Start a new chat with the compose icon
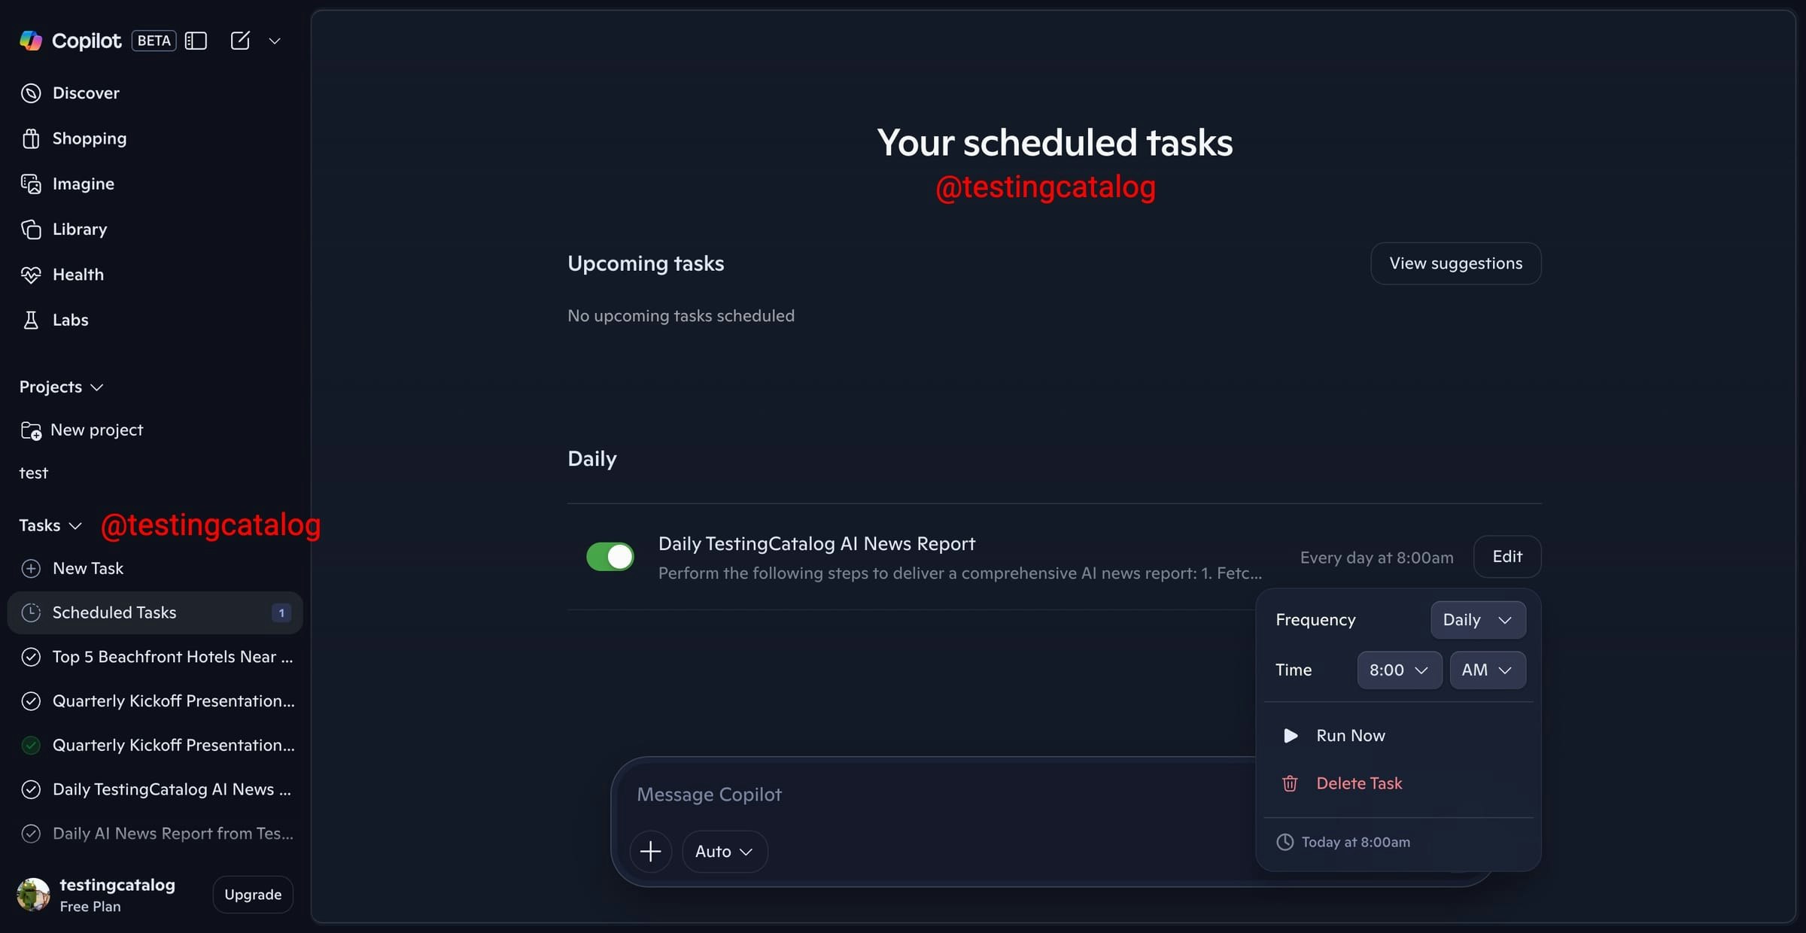The height and width of the screenshot is (933, 1806). (x=240, y=41)
